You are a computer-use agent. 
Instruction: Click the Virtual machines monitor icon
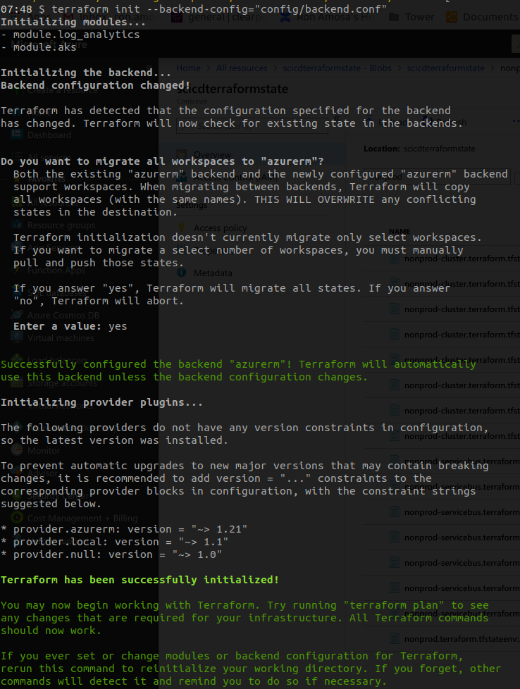(17, 337)
